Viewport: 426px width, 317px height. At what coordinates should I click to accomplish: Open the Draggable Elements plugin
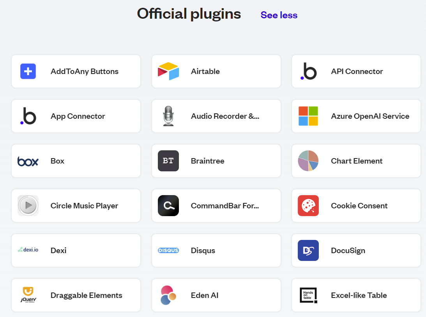[x=76, y=295]
